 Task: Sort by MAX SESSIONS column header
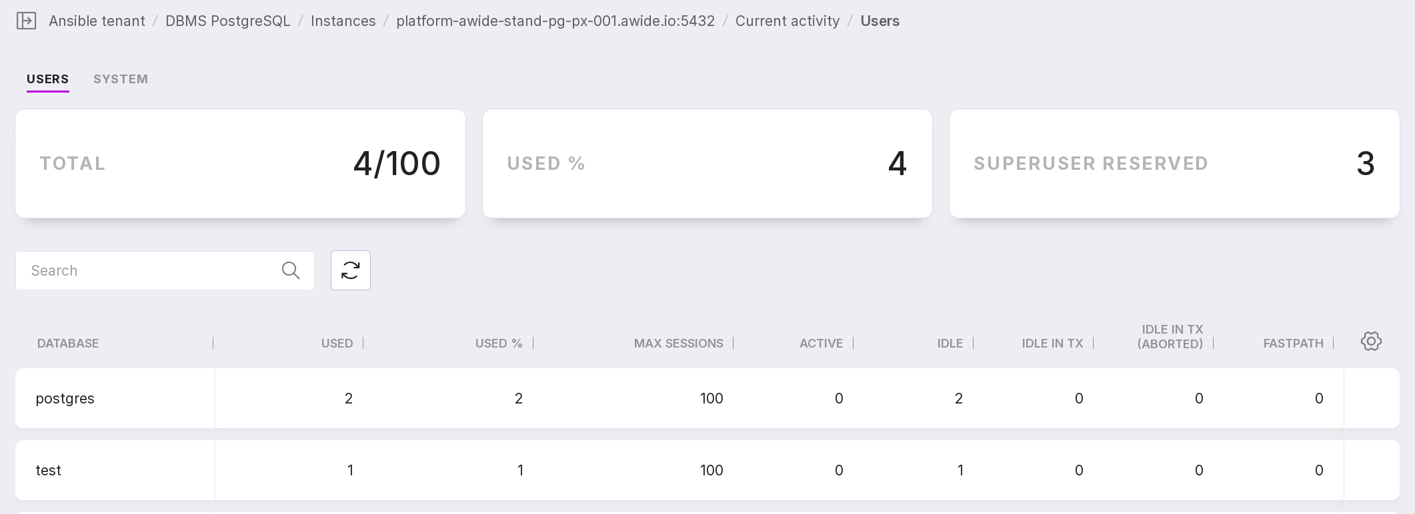tap(678, 344)
